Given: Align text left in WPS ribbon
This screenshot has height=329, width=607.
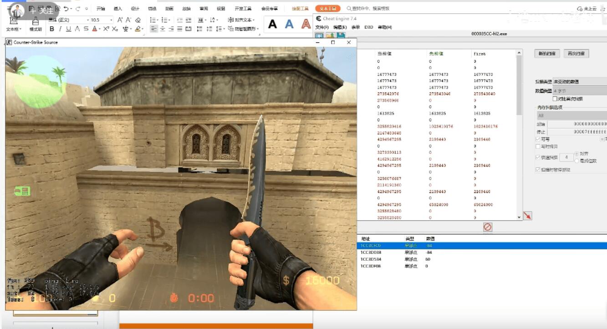Looking at the screenshot, I should click(x=154, y=29).
